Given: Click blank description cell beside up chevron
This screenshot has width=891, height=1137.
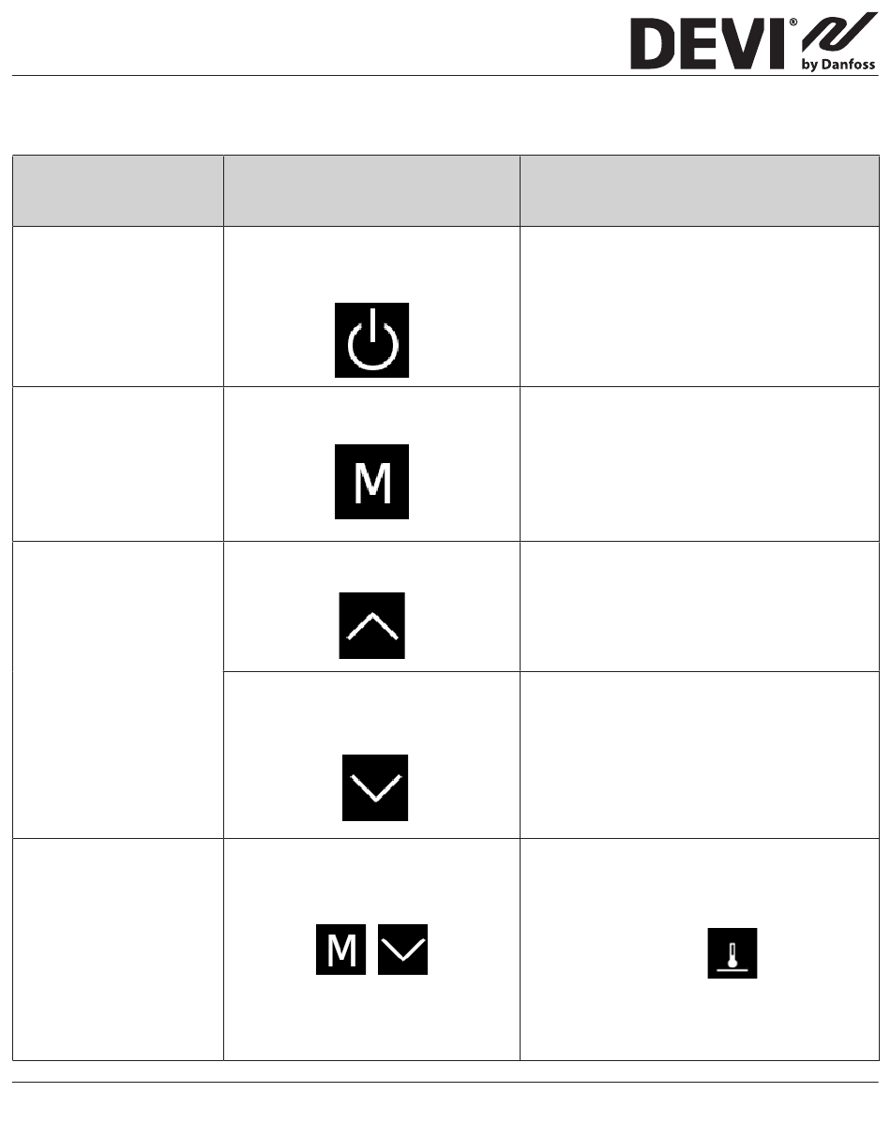Looking at the screenshot, I should point(700,606).
